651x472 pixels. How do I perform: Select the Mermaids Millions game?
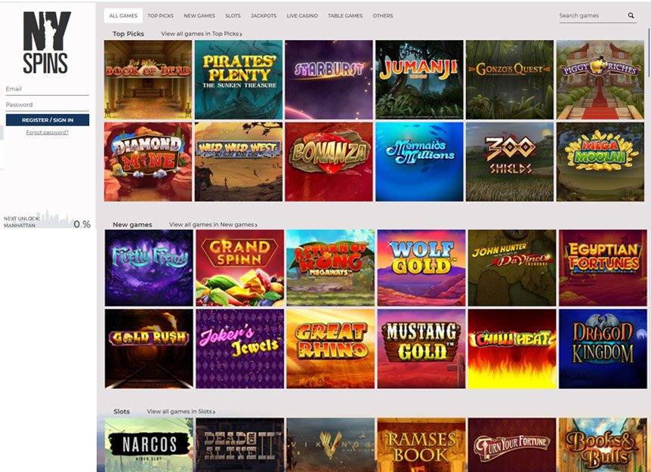coord(419,162)
